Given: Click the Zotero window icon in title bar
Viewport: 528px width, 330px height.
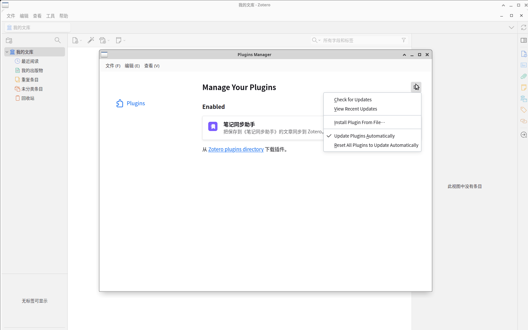Looking at the screenshot, I should [x=5, y=5].
